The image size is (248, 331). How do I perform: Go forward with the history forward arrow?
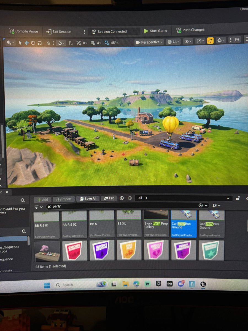tap(130, 198)
